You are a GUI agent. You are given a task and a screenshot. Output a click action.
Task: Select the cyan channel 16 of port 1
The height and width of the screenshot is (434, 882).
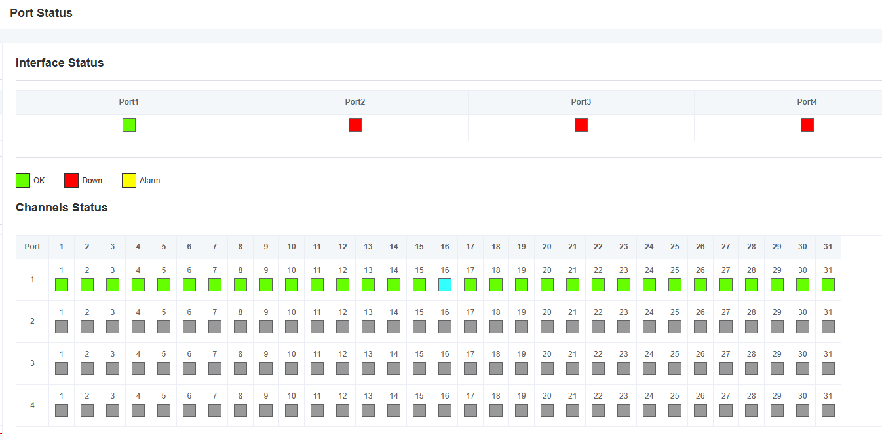point(445,285)
